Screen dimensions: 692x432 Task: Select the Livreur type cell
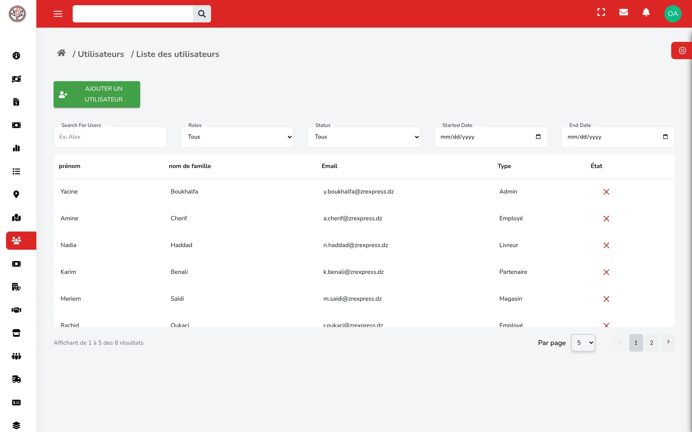[x=509, y=245]
